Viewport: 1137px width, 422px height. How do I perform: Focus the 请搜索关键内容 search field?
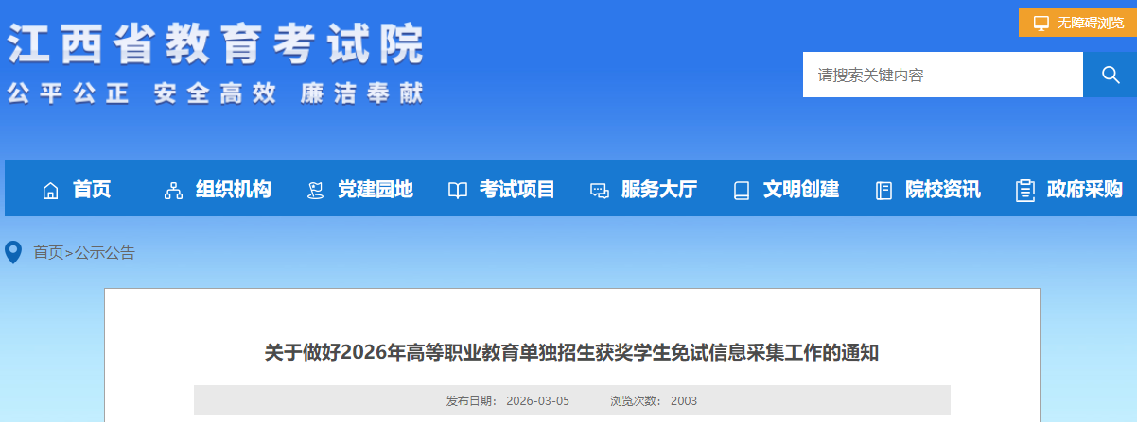[x=942, y=75]
